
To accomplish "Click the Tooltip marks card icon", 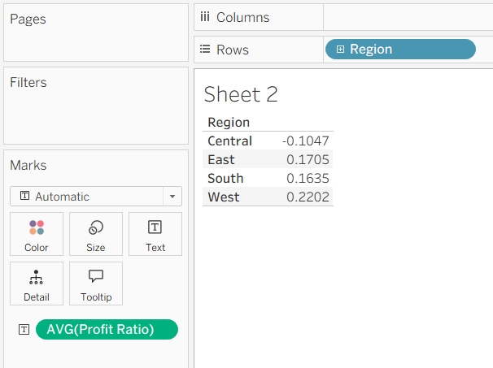I will pyautogui.click(x=96, y=277).
